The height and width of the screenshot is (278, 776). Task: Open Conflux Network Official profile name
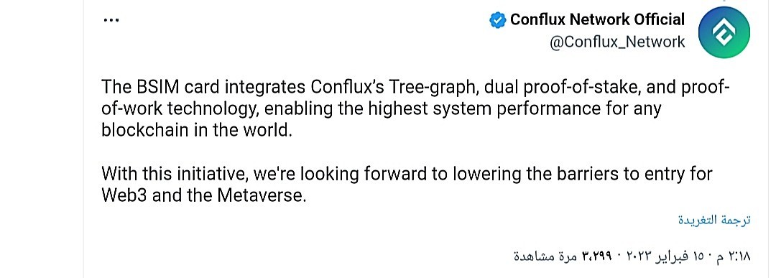pos(597,20)
